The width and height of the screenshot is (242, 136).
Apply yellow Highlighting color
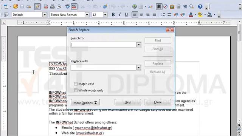pos(200,15)
